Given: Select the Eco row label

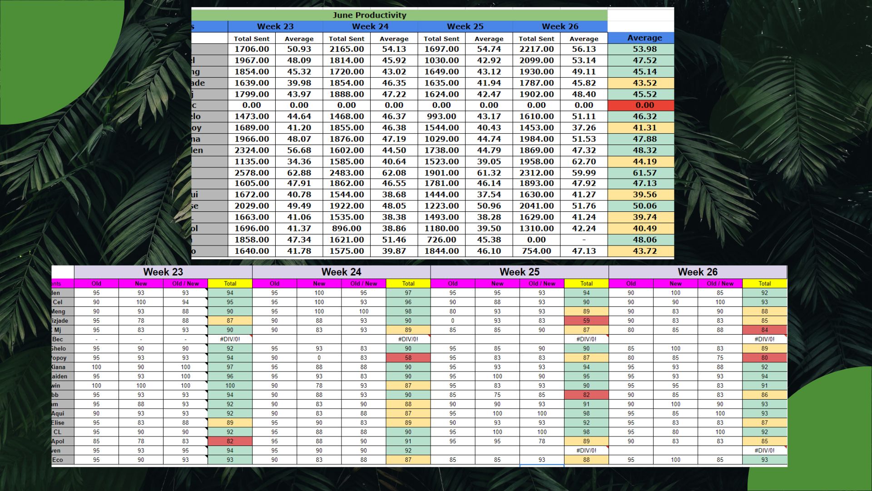Looking at the screenshot, I should click(58, 460).
